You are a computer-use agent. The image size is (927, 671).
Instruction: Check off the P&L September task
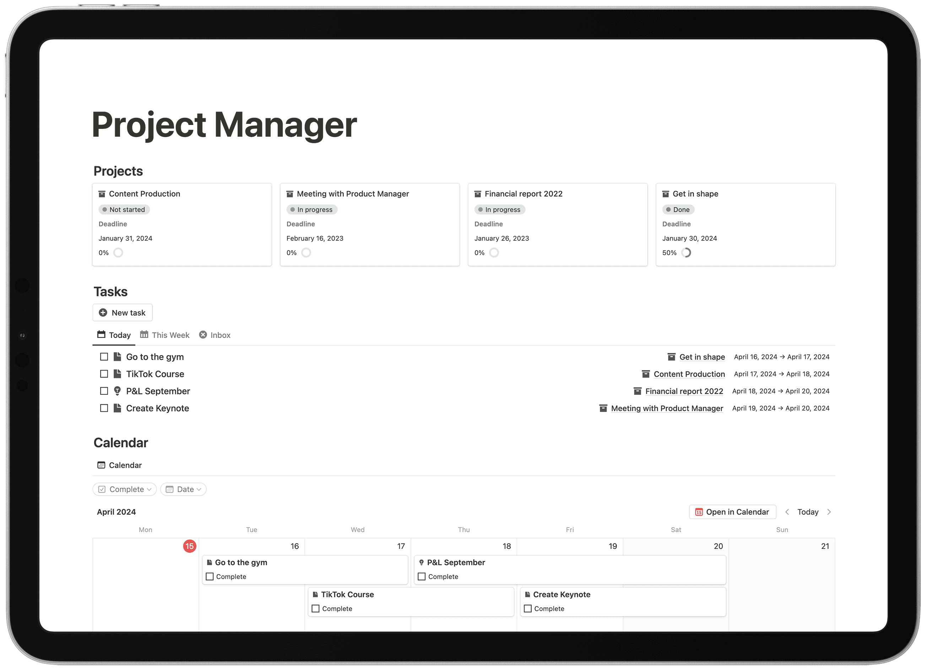tap(104, 391)
